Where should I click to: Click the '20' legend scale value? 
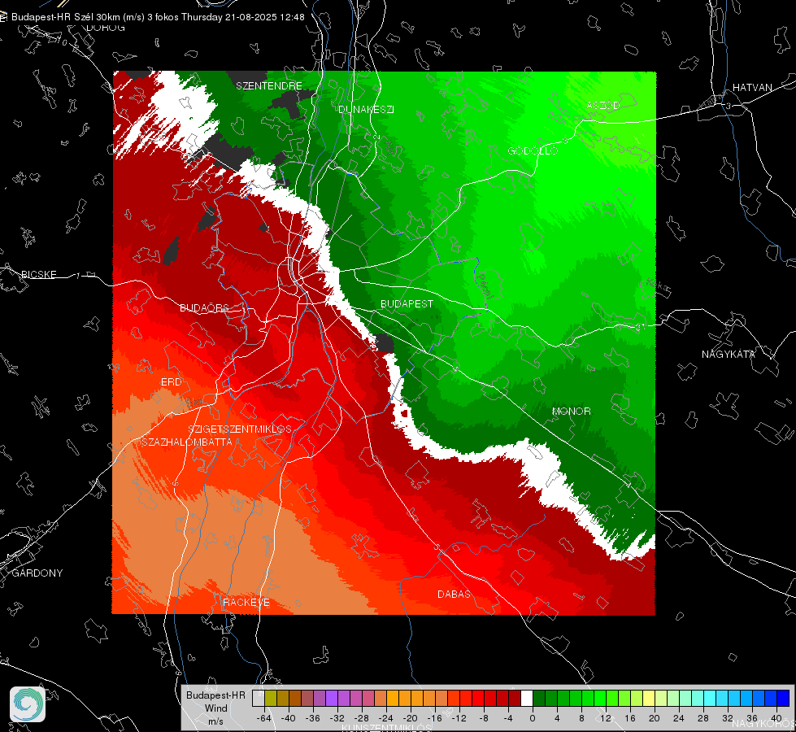(x=655, y=718)
